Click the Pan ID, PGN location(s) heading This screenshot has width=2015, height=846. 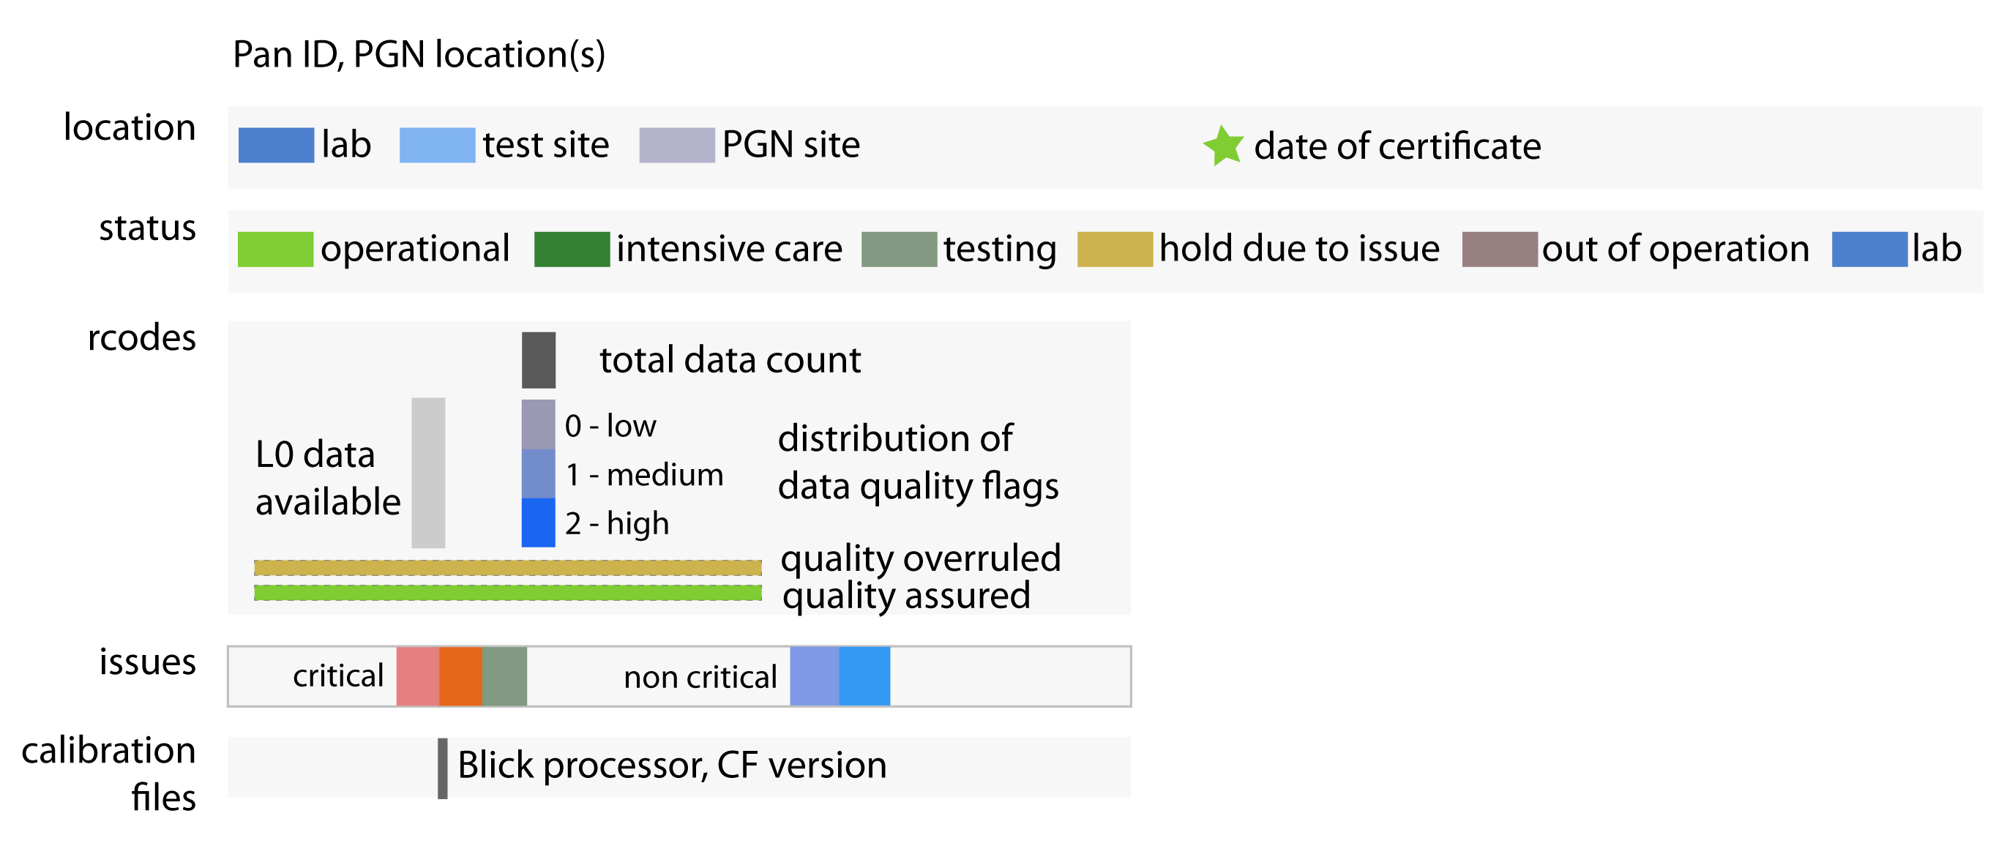coord(419,55)
